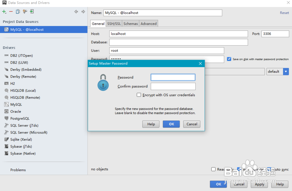Screen dimensions: 292x191
Task: Remove the selected data source via minus icon
Action: click(11, 12)
